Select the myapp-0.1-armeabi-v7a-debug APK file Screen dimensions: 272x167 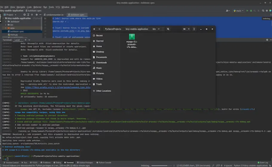pyautogui.click(x=132, y=41)
